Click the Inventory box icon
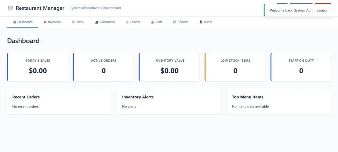The height and width of the screenshot is (152, 338). click(x=45, y=22)
